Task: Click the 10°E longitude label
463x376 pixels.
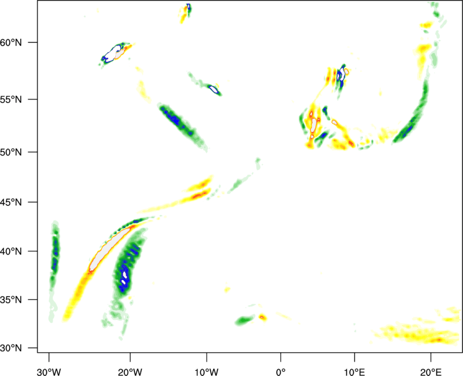Action: click(x=354, y=371)
